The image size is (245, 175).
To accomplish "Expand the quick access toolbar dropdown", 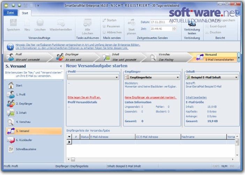I will [x=38, y=6].
